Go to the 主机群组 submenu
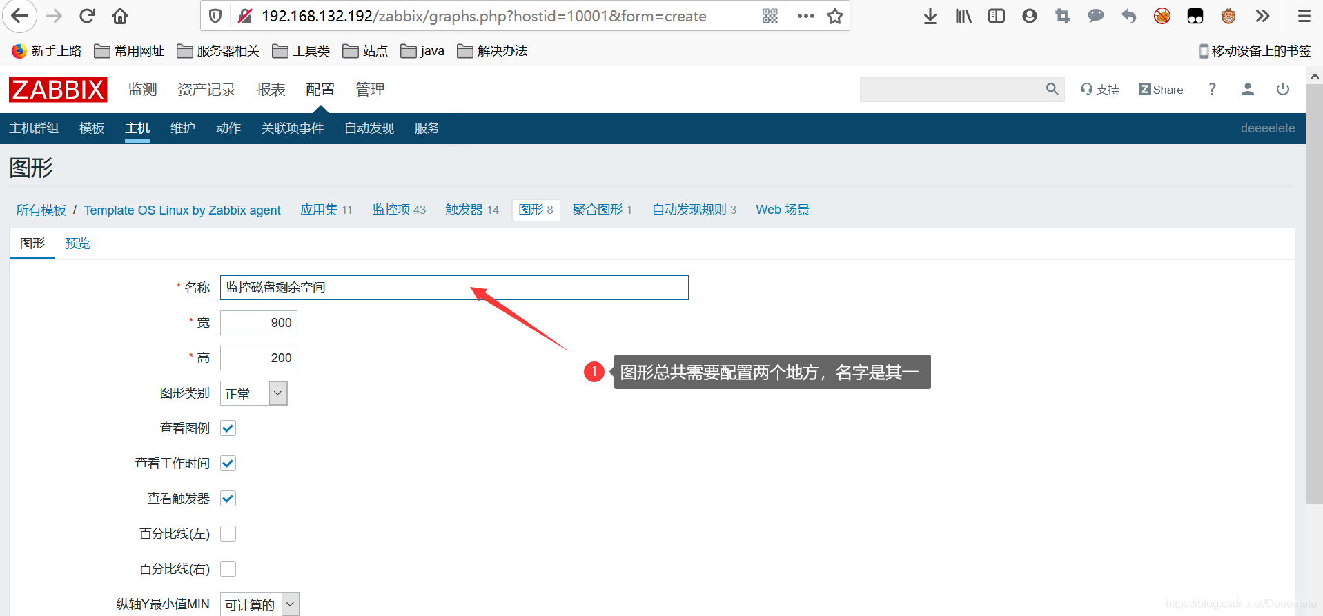 pyautogui.click(x=34, y=128)
